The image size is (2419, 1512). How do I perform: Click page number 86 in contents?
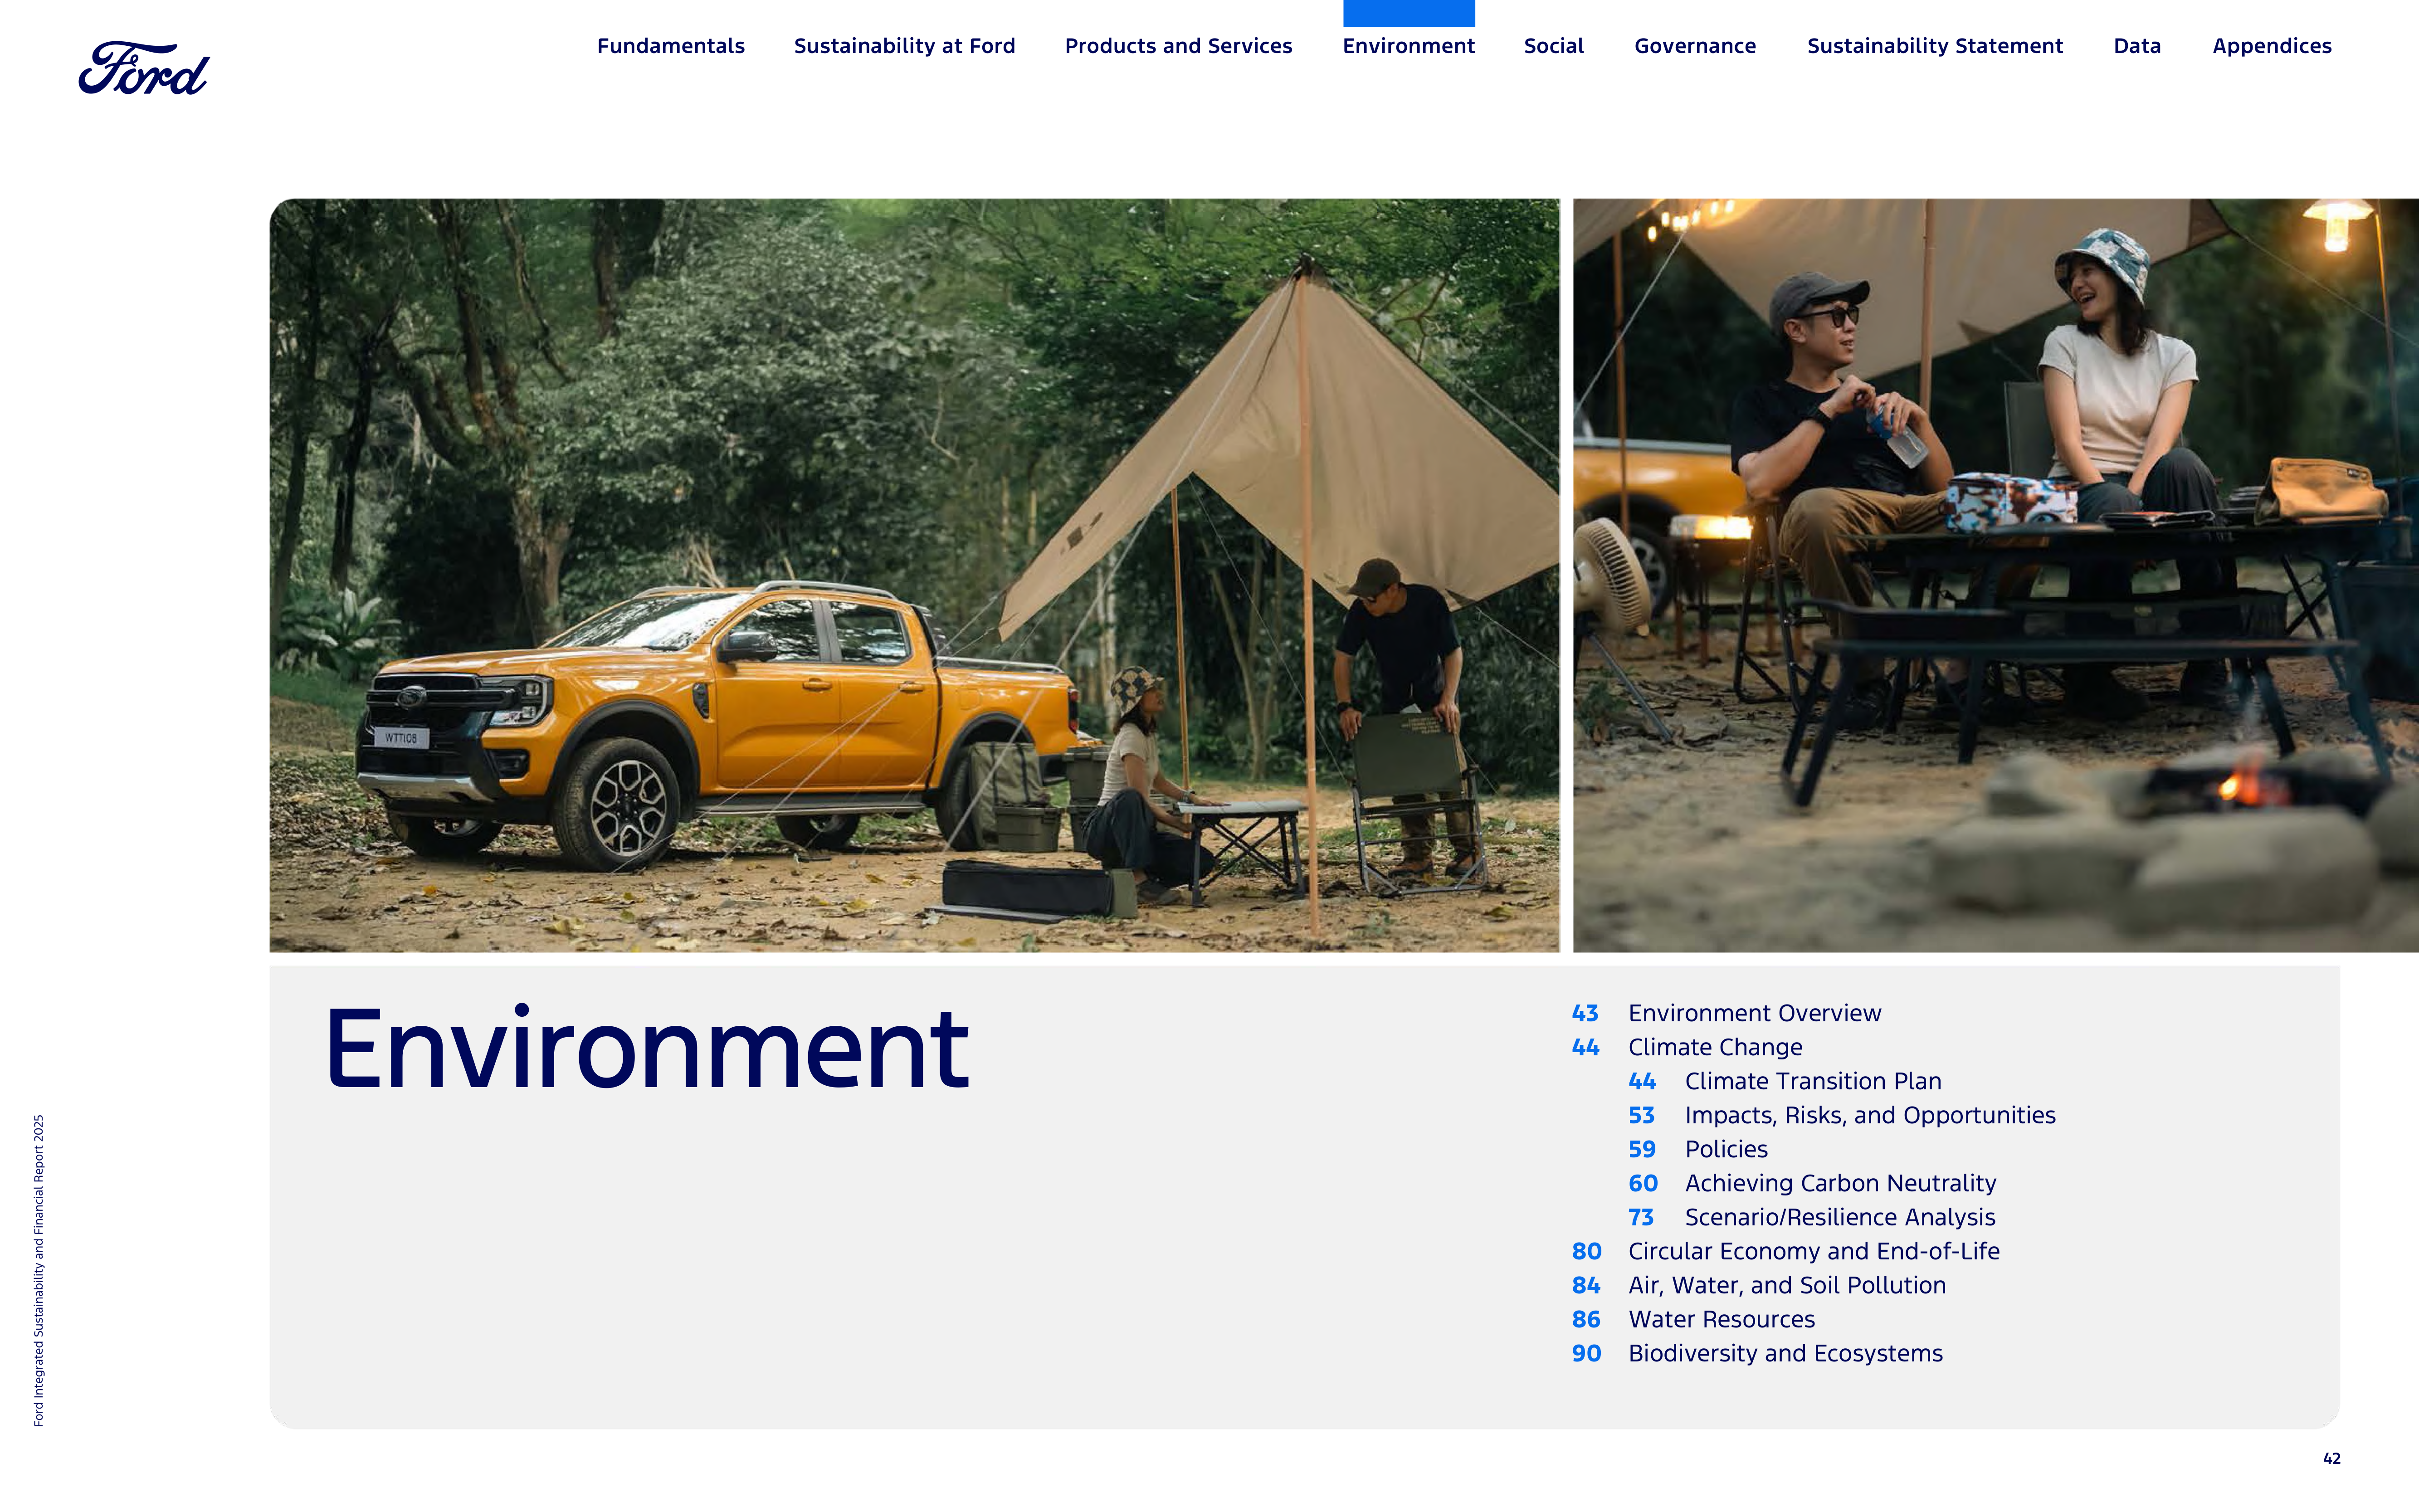[1586, 1319]
